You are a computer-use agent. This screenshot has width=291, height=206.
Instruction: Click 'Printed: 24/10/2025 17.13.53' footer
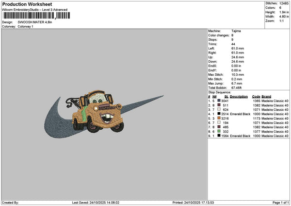click(193, 203)
